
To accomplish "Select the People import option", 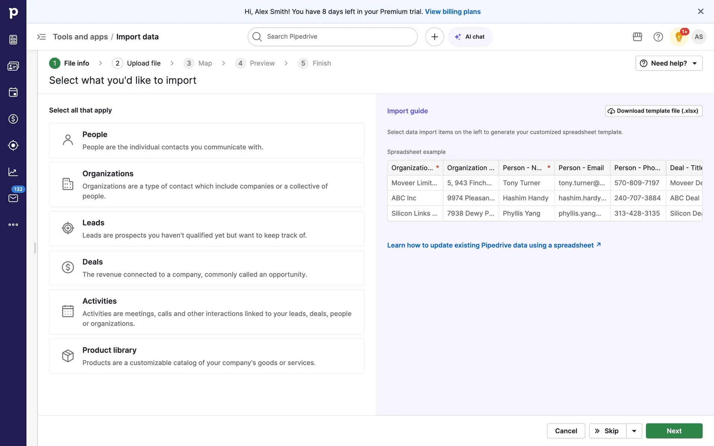I will point(206,140).
